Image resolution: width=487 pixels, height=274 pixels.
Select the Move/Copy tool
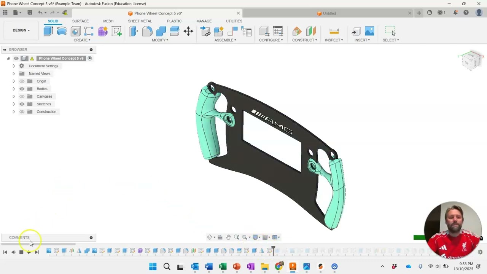click(x=188, y=31)
